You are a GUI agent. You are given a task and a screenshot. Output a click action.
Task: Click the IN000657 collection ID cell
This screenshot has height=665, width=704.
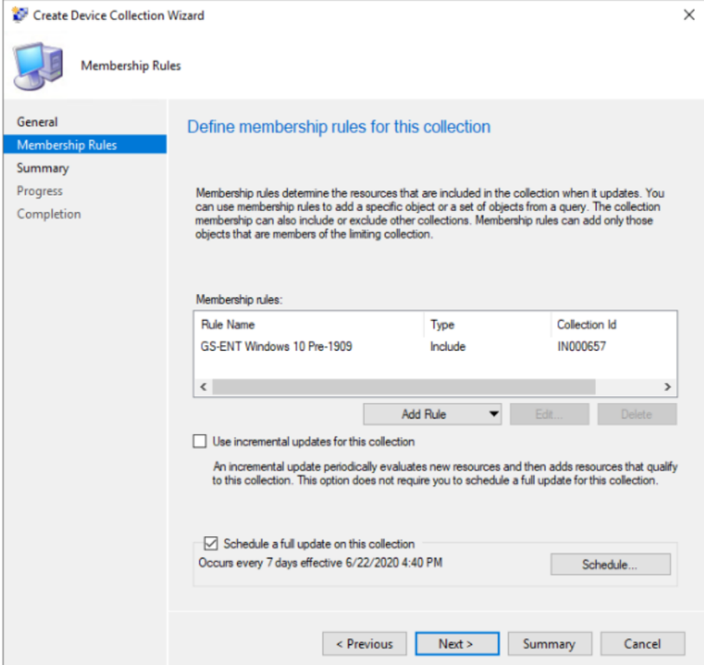point(581,347)
